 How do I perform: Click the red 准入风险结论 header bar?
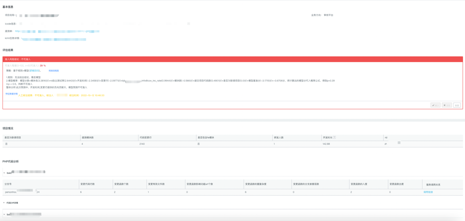(233, 59)
